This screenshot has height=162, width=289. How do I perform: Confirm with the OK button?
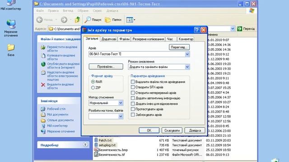click(149, 130)
